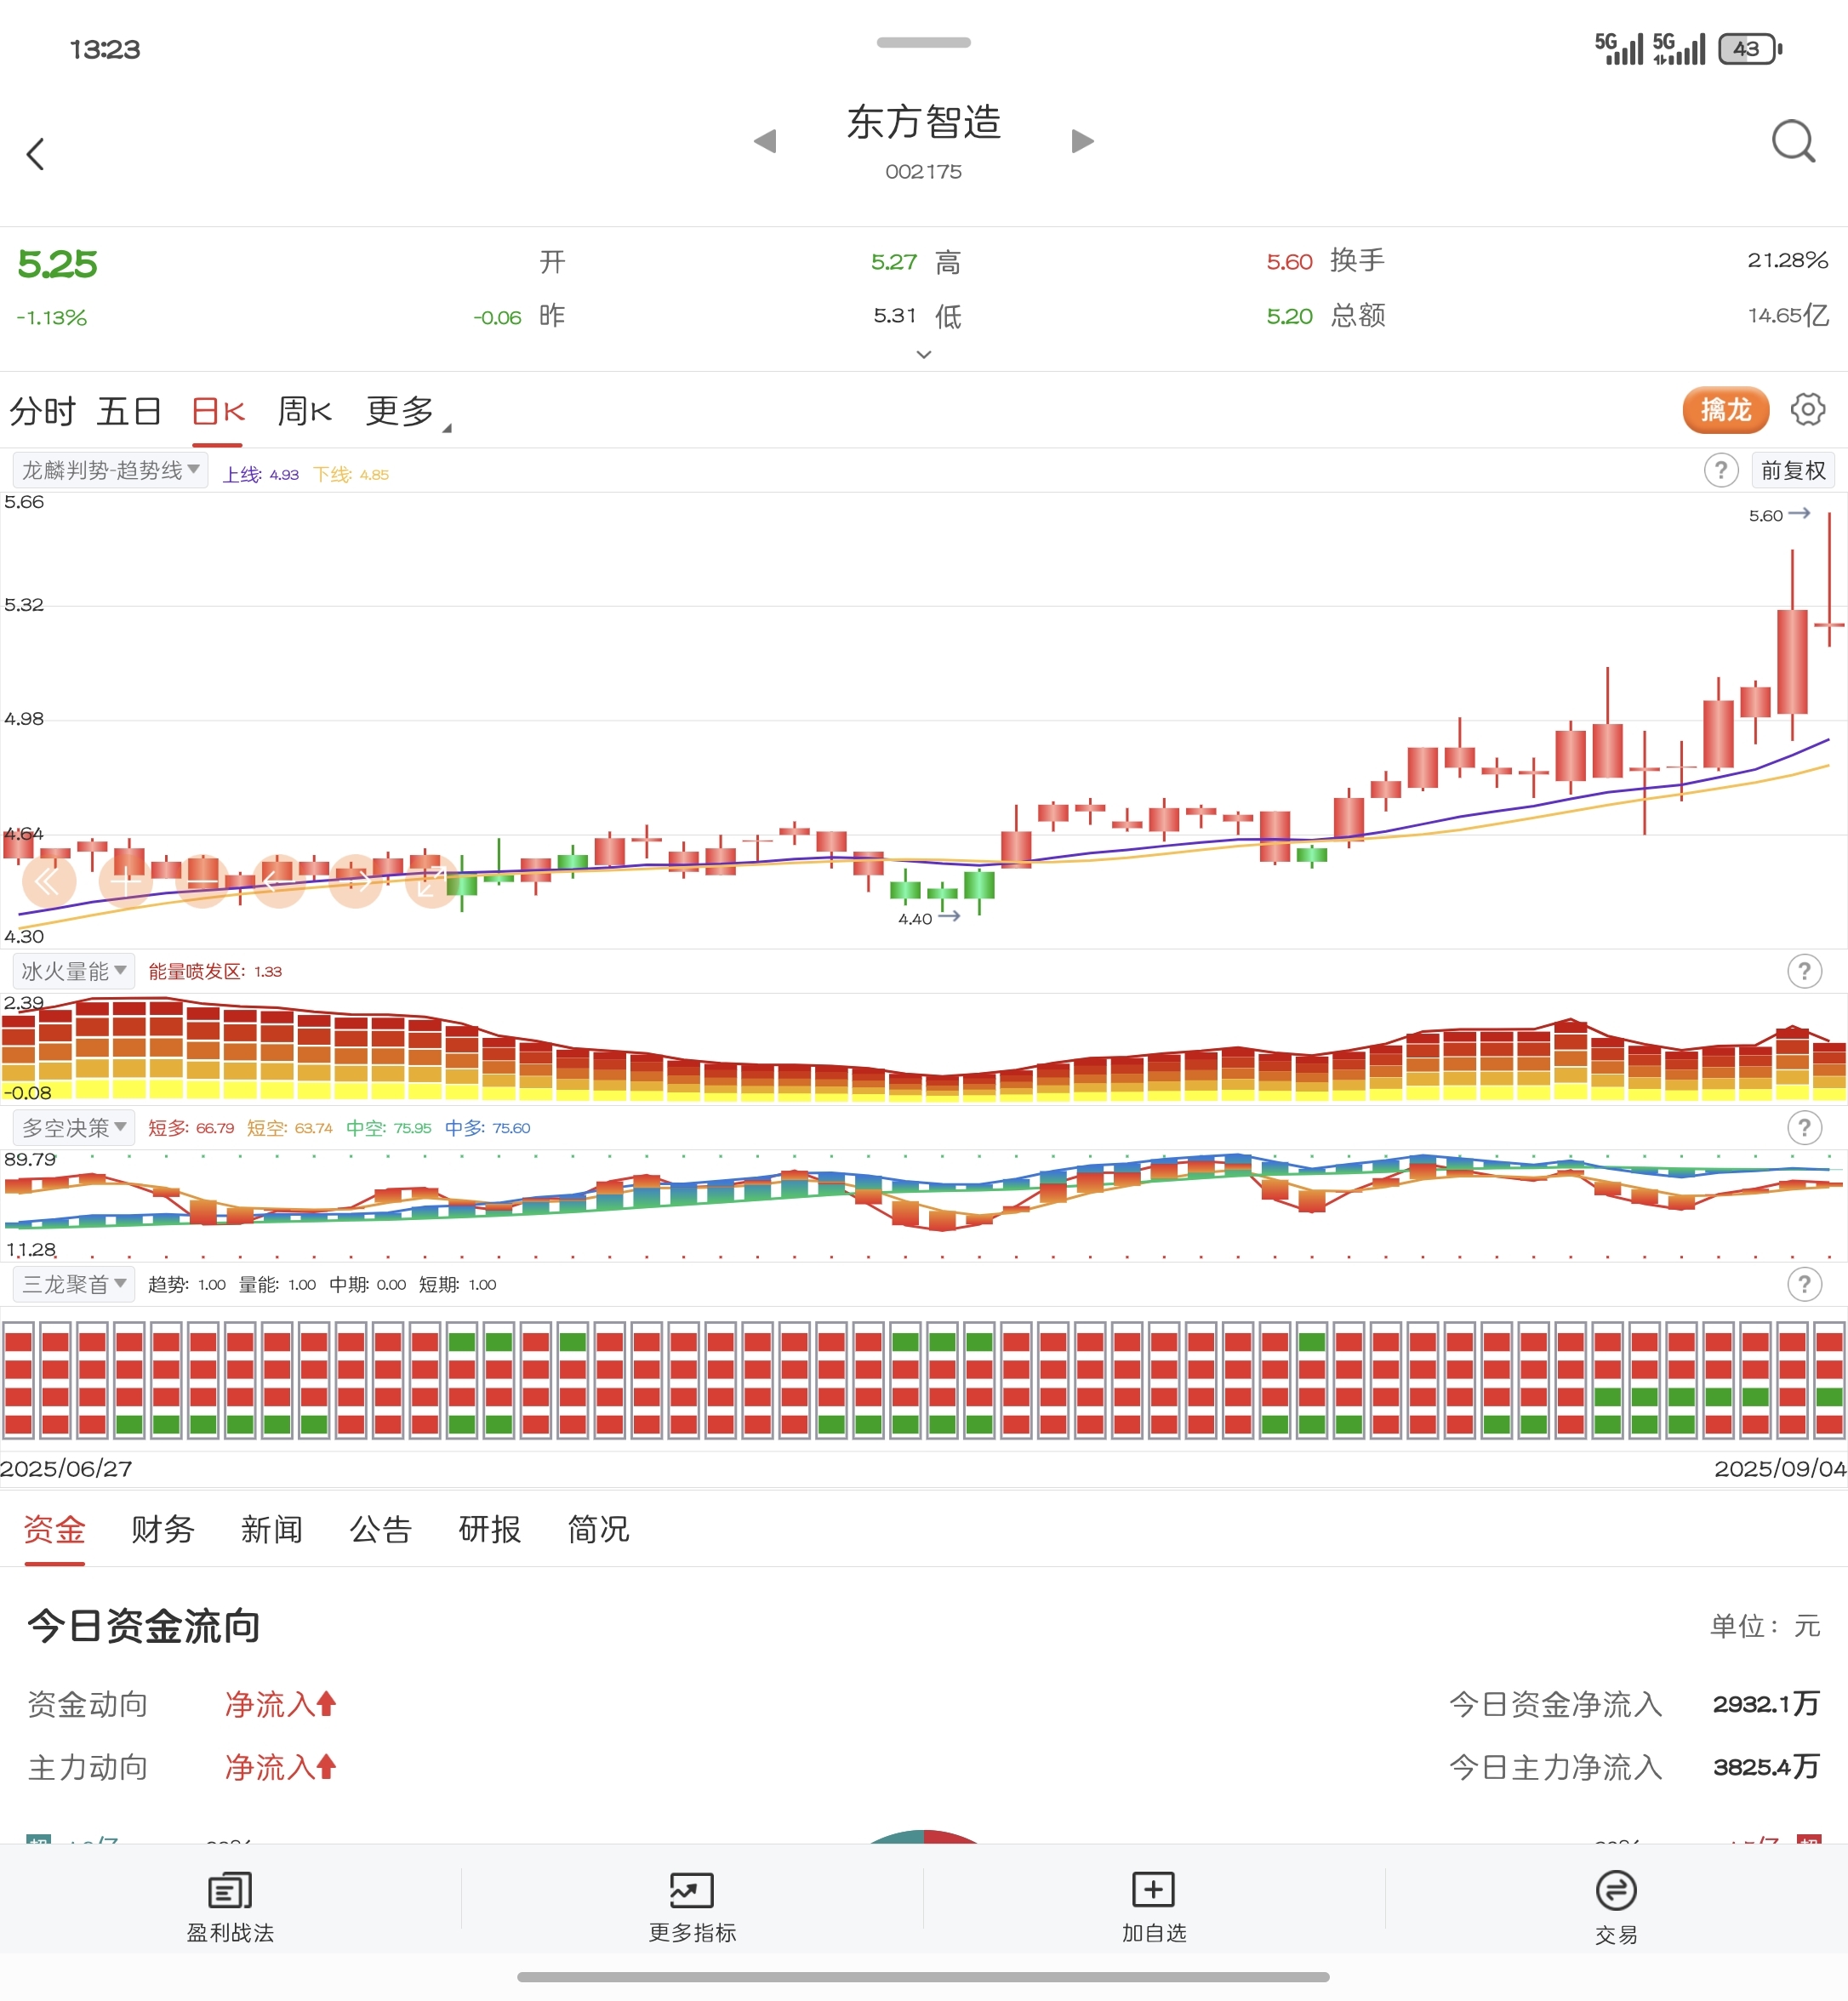Select the 周K chart tab
The image size is (1848, 2001).
(x=305, y=411)
